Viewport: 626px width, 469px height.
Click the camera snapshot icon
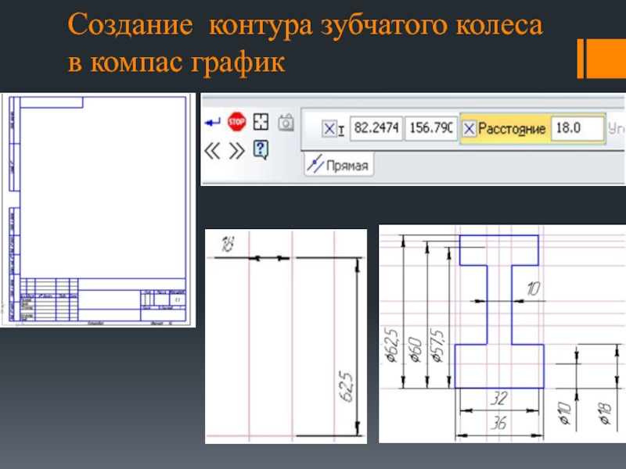coord(286,123)
